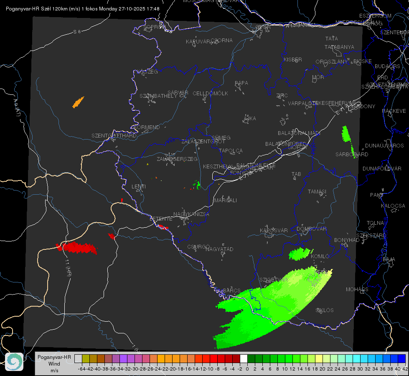
Task: Click the SARVAR city label
Action: 178,93
